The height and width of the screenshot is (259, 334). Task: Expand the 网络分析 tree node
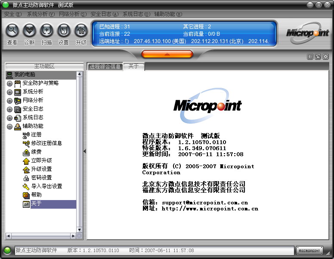tap(9, 101)
